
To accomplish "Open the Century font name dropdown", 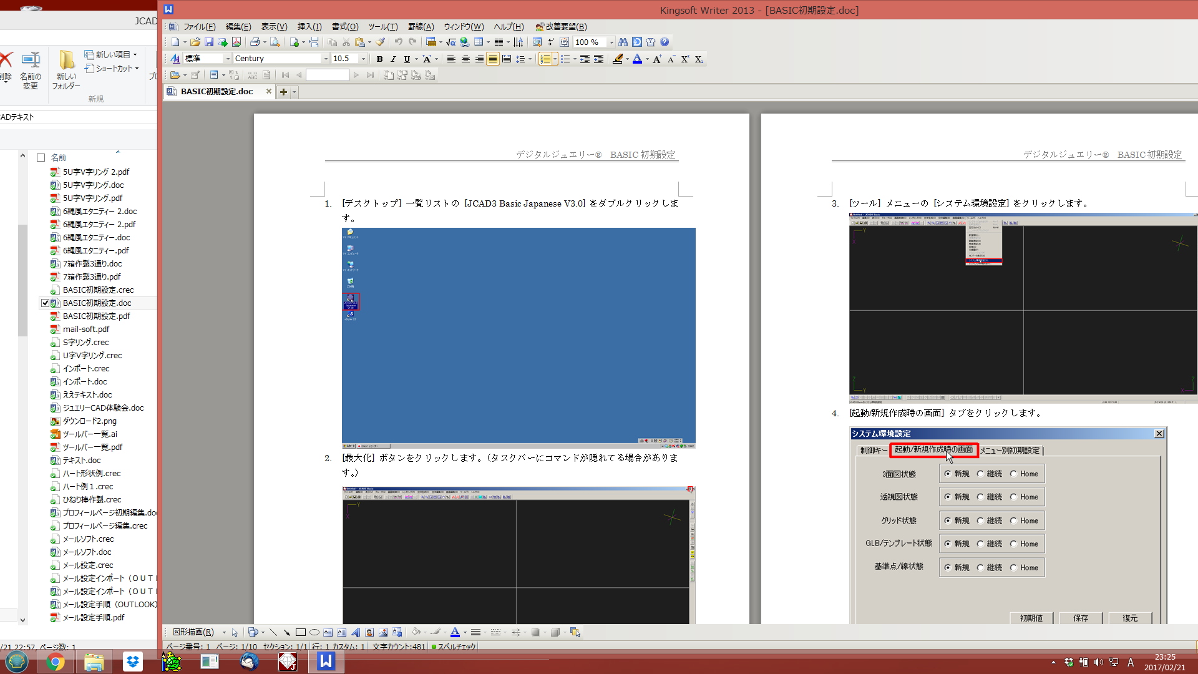I will [326, 59].
